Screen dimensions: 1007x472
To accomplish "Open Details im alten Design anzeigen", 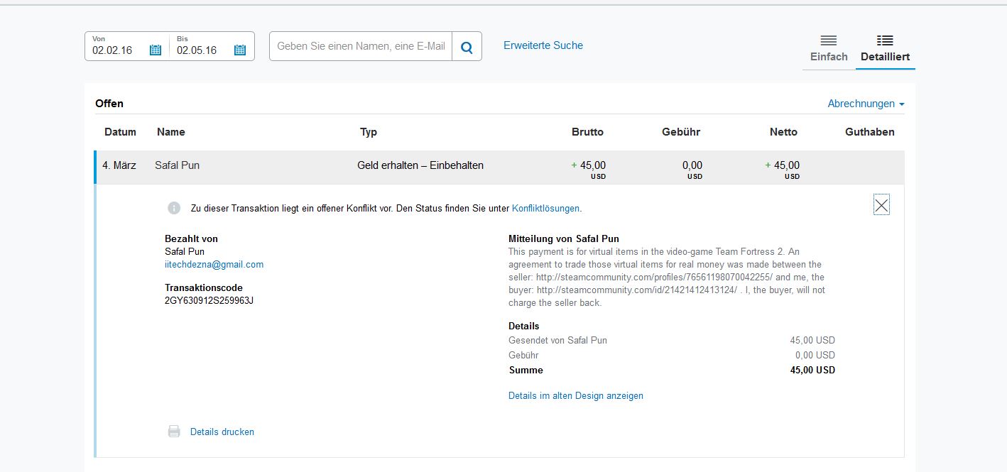I will point(575,396).
